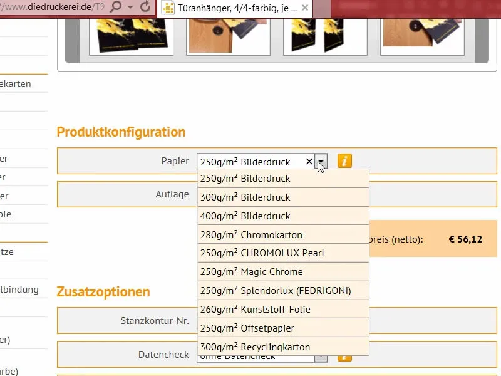The image size is (501, 376).
Task: Choose 250g/m² Magic Chrome paper
Action: click(283, 272)
